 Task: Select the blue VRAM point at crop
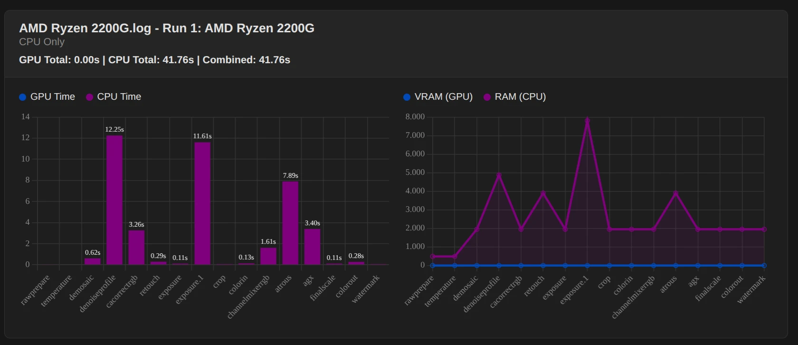[609, 266]
